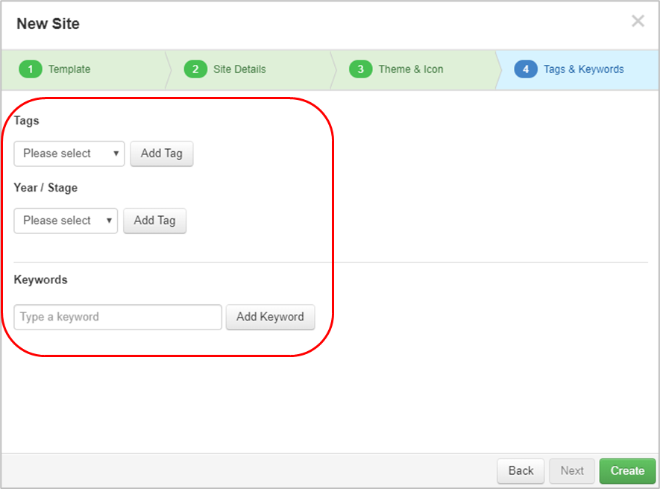The height and width of the screenshot is (489, 660).
Task: Click the step 2 green circle icon
Action: 195,69
